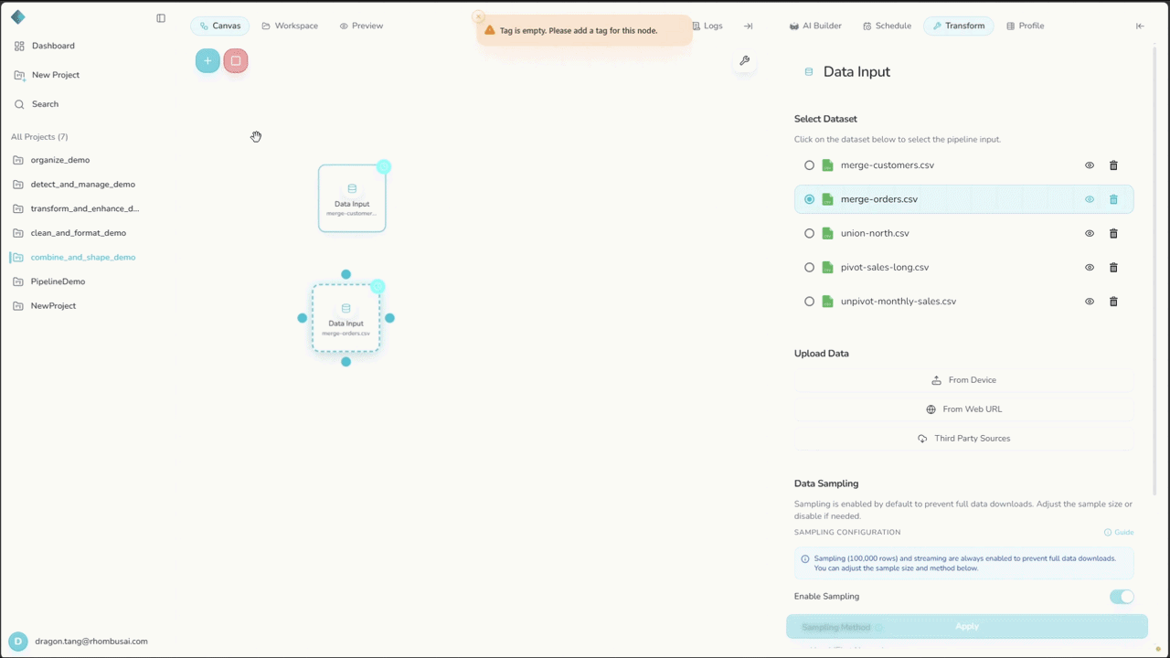Image resolution: width=1170 pixels, height=658 pixels.
Task: Click the left connector of merge-orders node
Action: click(x=303, y=318)
